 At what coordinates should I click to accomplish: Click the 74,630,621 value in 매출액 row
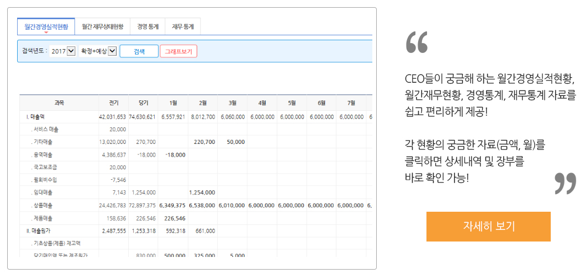(x=142, y=117)
